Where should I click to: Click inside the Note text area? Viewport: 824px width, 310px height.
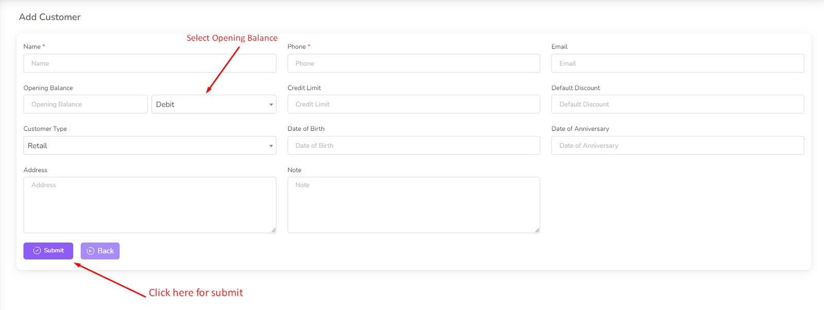[413, 205]
